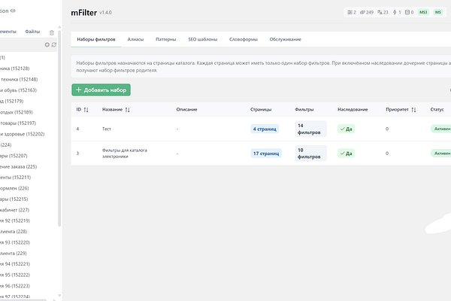
Task: Click the Да inheritance badge in Тест row
Action: click(347, 129)
